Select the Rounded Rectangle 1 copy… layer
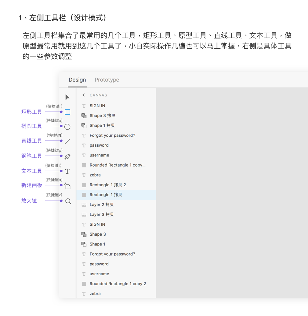Viewport: 308px width, 316px height. click(x=116, y=165)
